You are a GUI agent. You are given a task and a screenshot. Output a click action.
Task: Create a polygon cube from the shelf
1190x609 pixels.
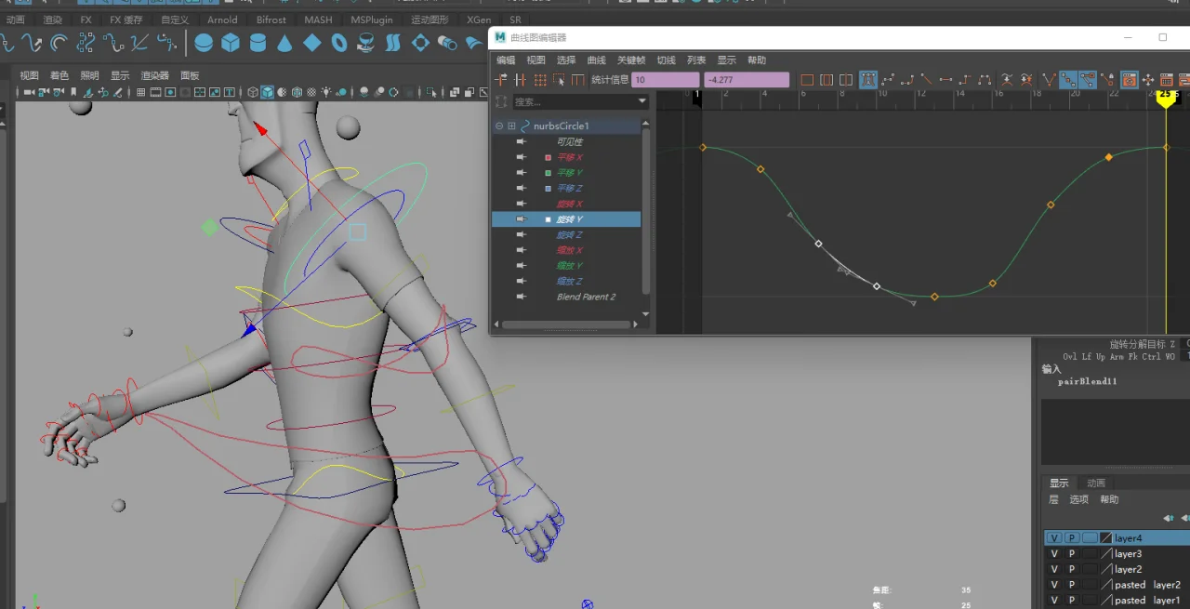coord(231,43)
